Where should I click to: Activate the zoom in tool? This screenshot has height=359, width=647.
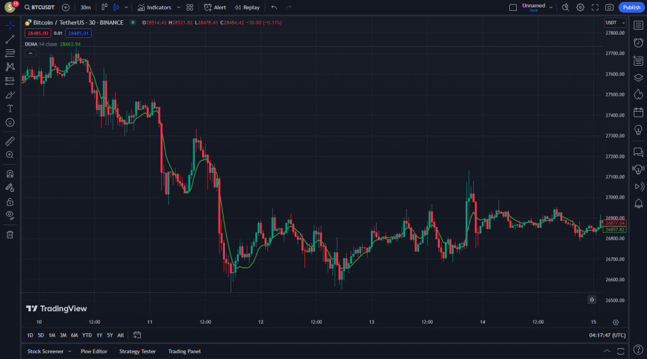pos(10,155)
